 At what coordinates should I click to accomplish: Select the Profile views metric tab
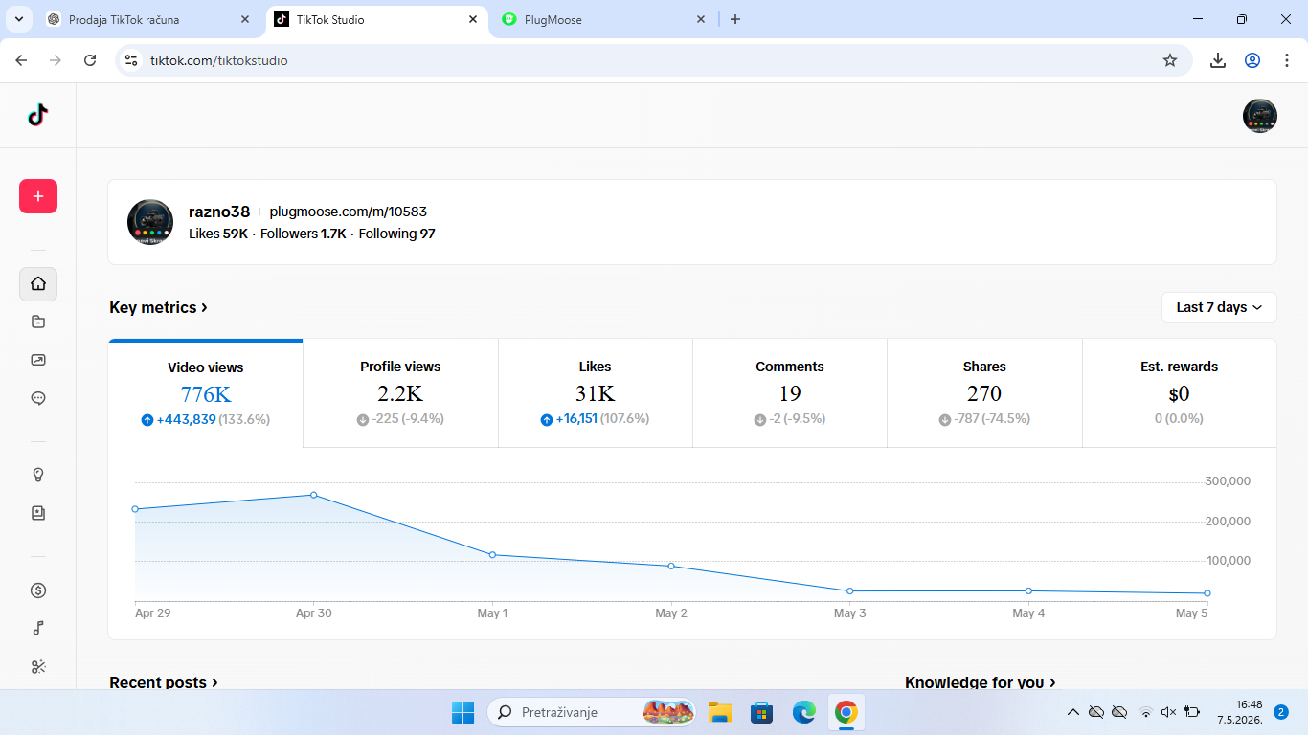[x=400, y=393]
